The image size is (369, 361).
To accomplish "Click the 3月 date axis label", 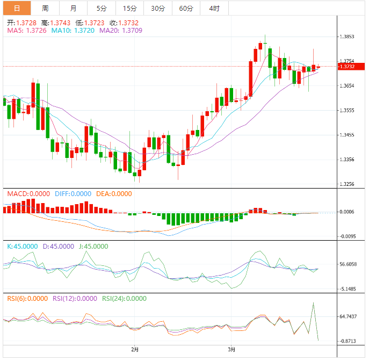I will point(231,350).
